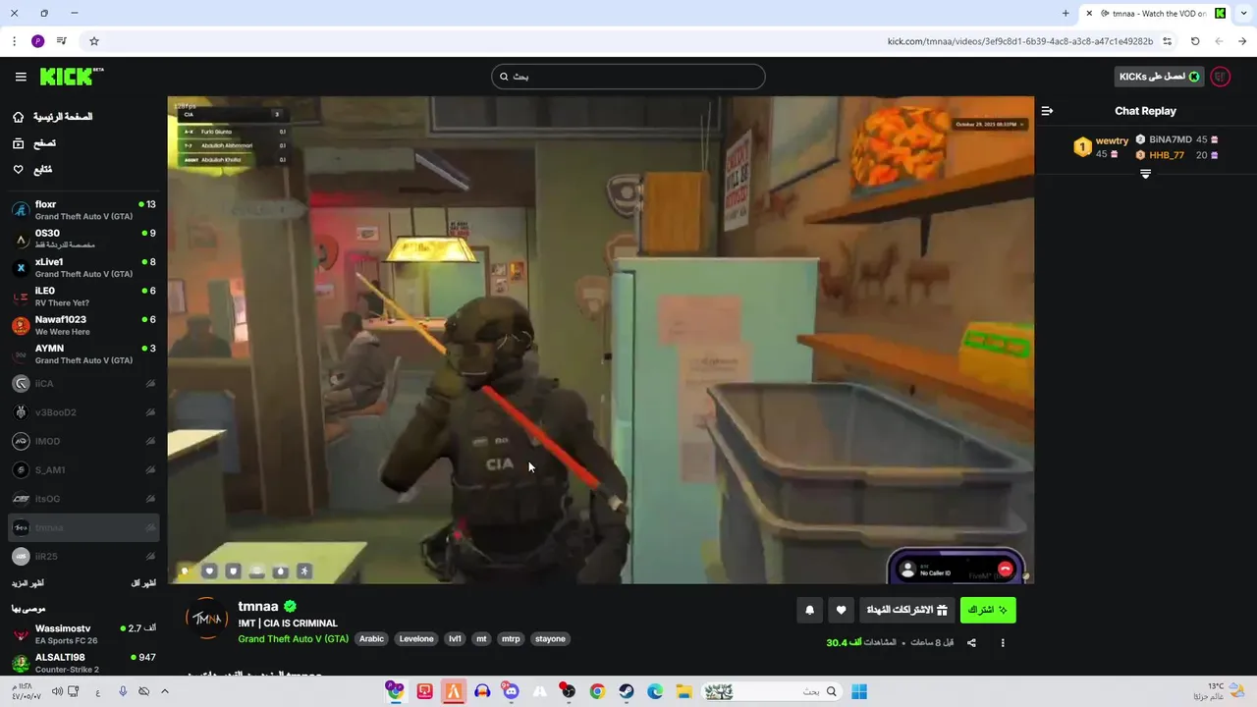Open Microsoft Edge from the taskbar
This screenshot has height=707, width=1257.
pyautogui.click(x=655, y=691)
